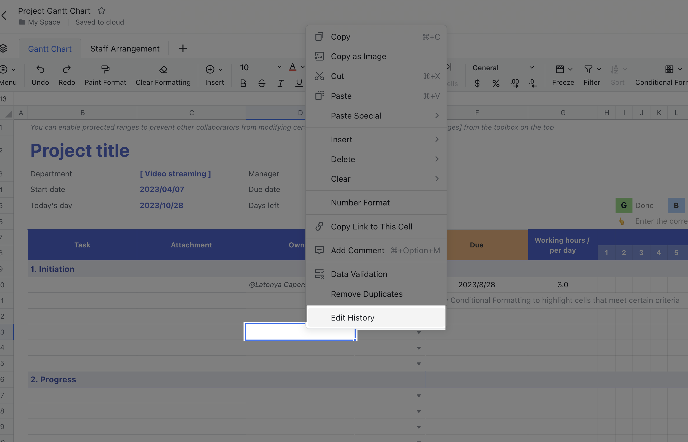Apply currency format with the dollar sign icon
The image size is (688, 442).
477,83
